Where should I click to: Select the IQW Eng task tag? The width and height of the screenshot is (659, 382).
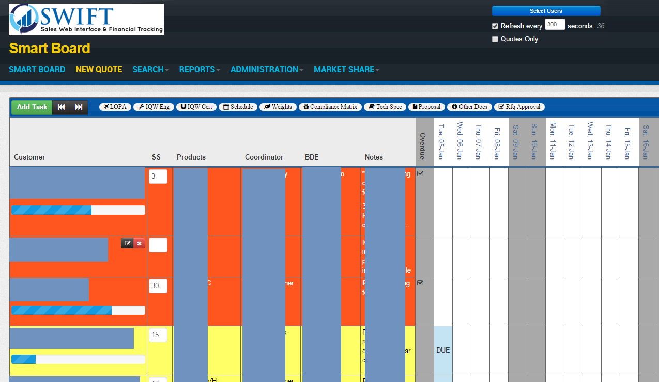coord(154,107)
